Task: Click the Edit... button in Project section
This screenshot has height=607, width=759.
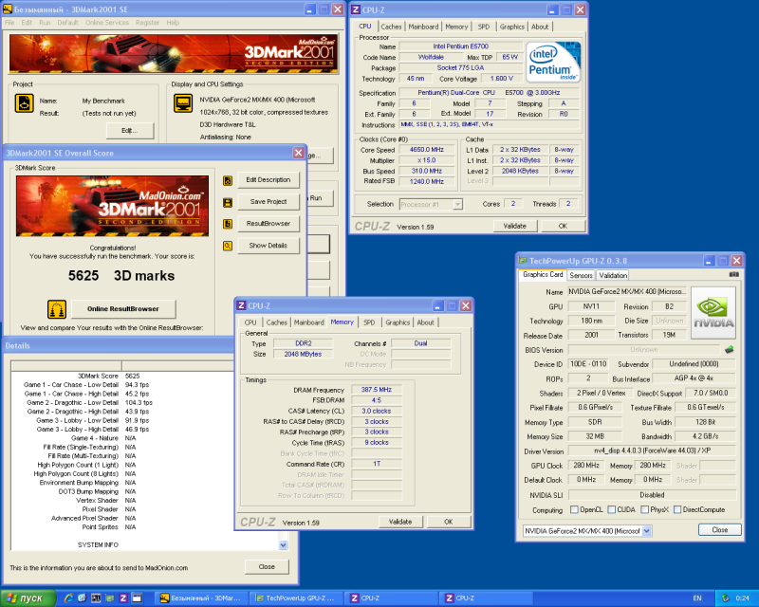Action: pos(130,131)
